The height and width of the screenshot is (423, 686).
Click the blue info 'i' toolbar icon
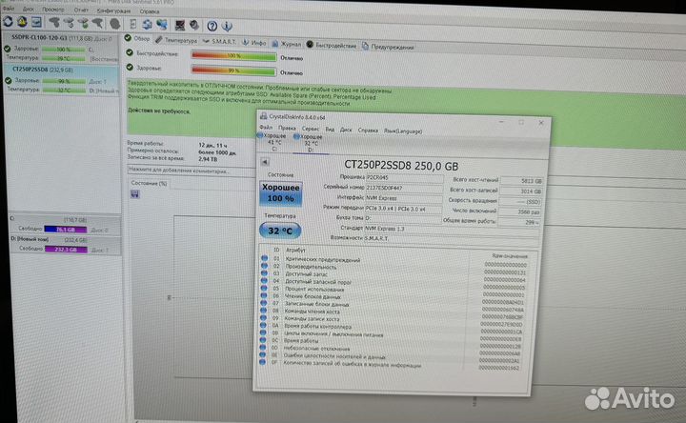227,27
